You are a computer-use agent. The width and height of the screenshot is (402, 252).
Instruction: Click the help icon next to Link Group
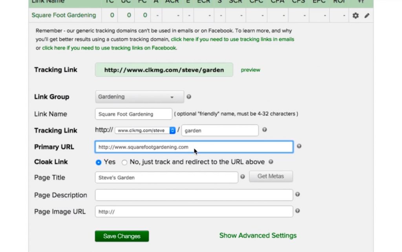click(x=189, y=96)
